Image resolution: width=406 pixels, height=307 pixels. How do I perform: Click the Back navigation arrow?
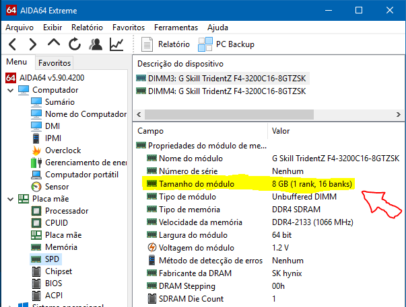click(12, 45)
